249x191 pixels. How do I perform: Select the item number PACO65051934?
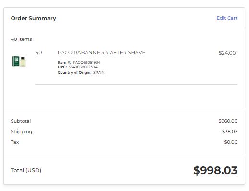(87, 62)
